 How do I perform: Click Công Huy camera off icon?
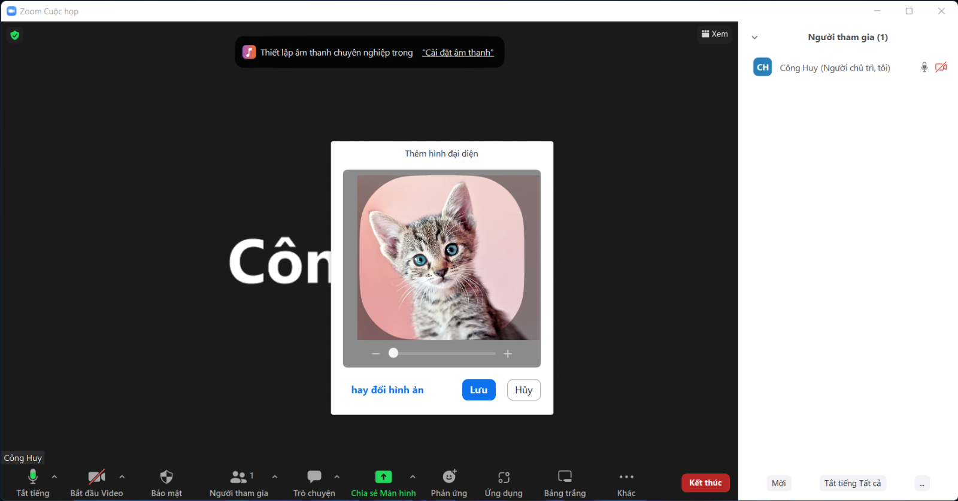click(x=941, y=67)
